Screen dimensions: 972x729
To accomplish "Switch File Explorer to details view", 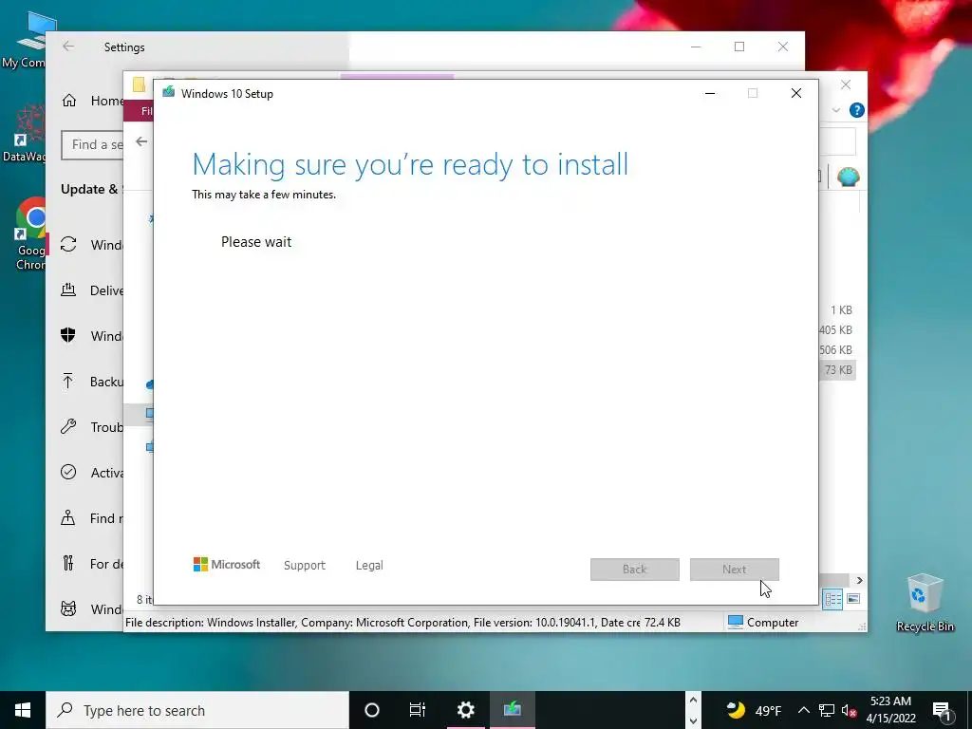I will coord(832,598).
